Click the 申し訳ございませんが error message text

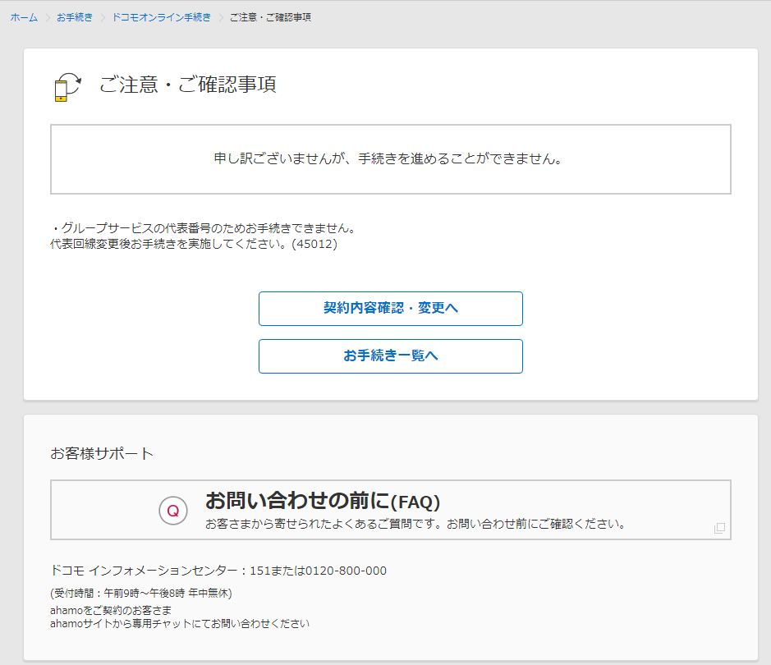[388, 158]
